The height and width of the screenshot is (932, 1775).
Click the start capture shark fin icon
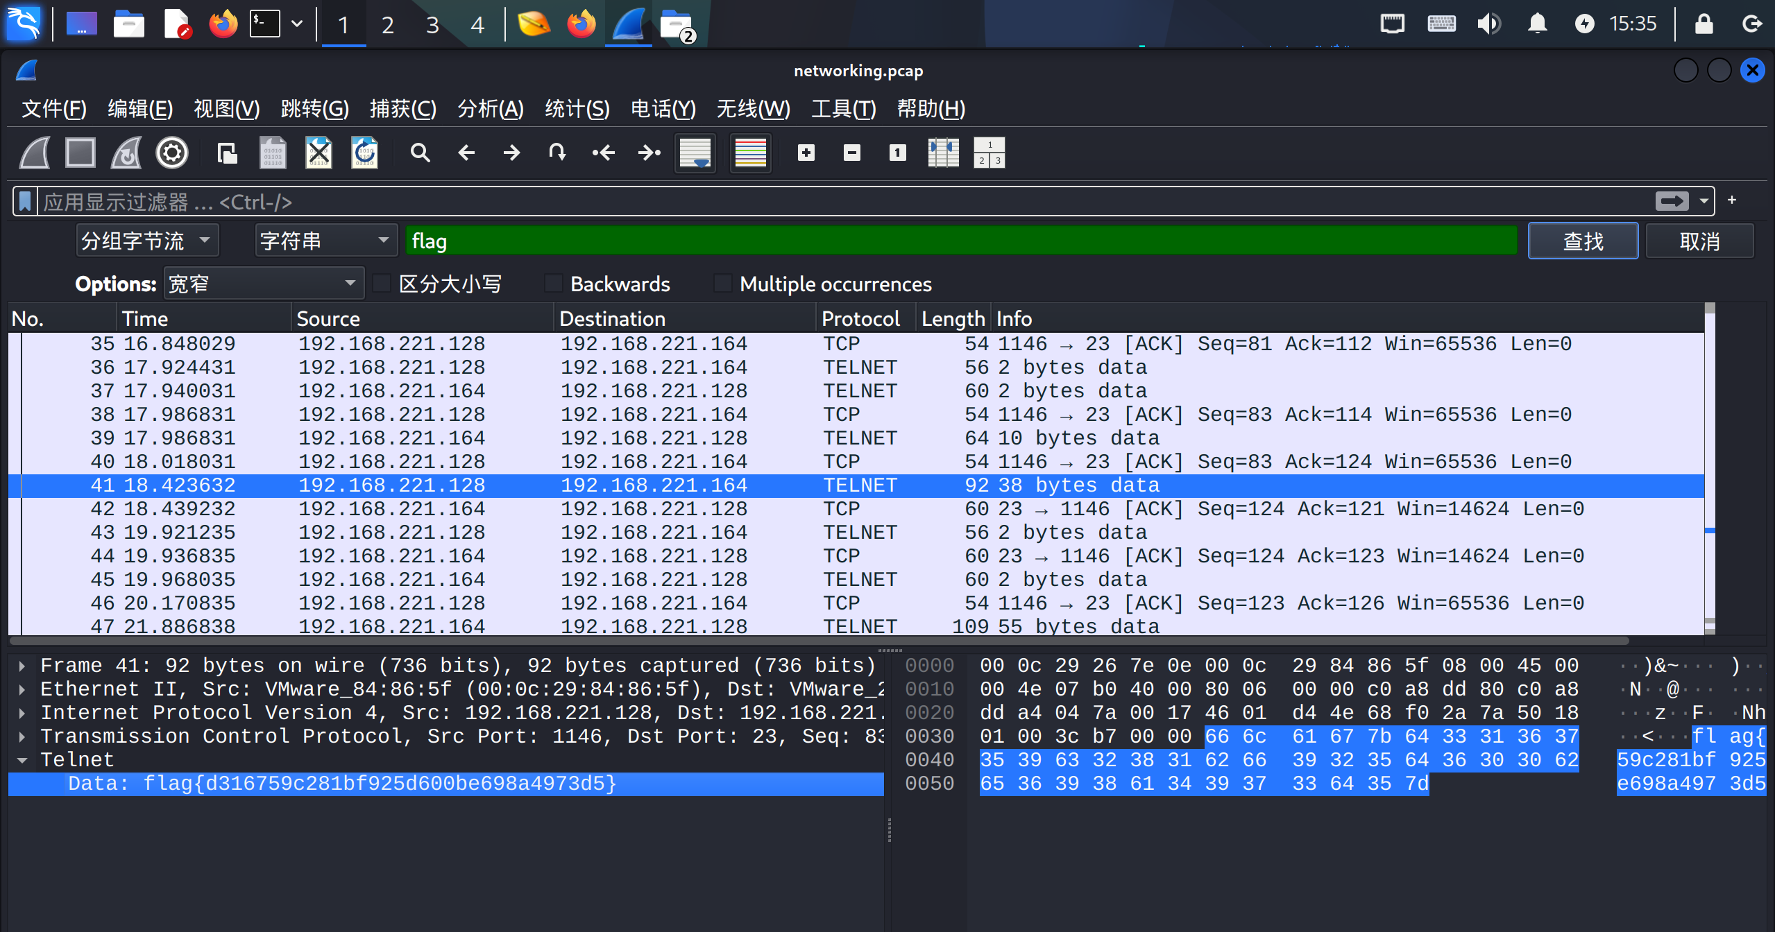(x=35, y=153)
